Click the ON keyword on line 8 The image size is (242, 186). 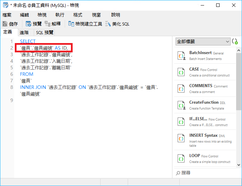click(x=82, y=87)
